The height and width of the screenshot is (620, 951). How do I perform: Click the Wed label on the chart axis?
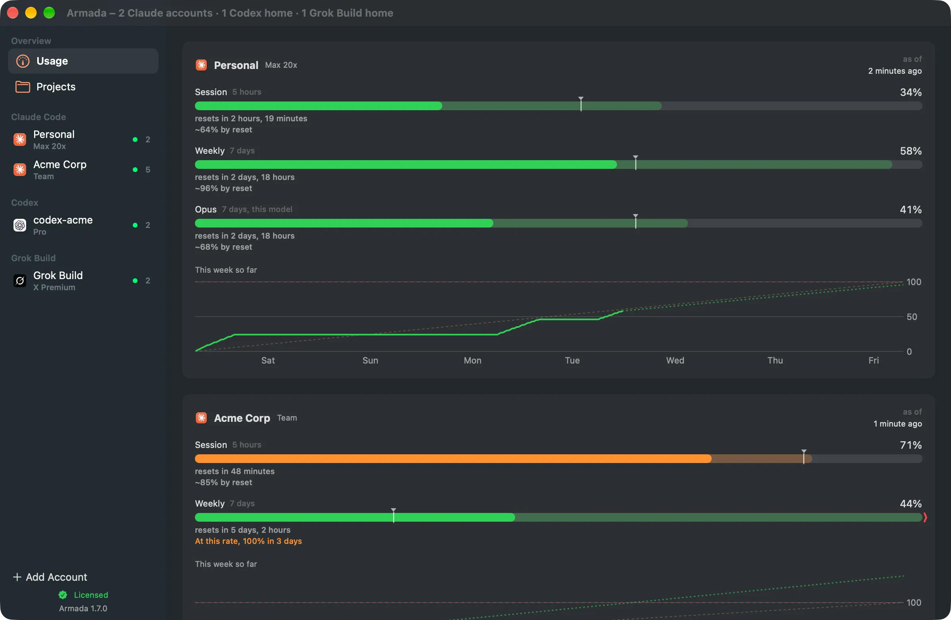[x=675, y=361]
